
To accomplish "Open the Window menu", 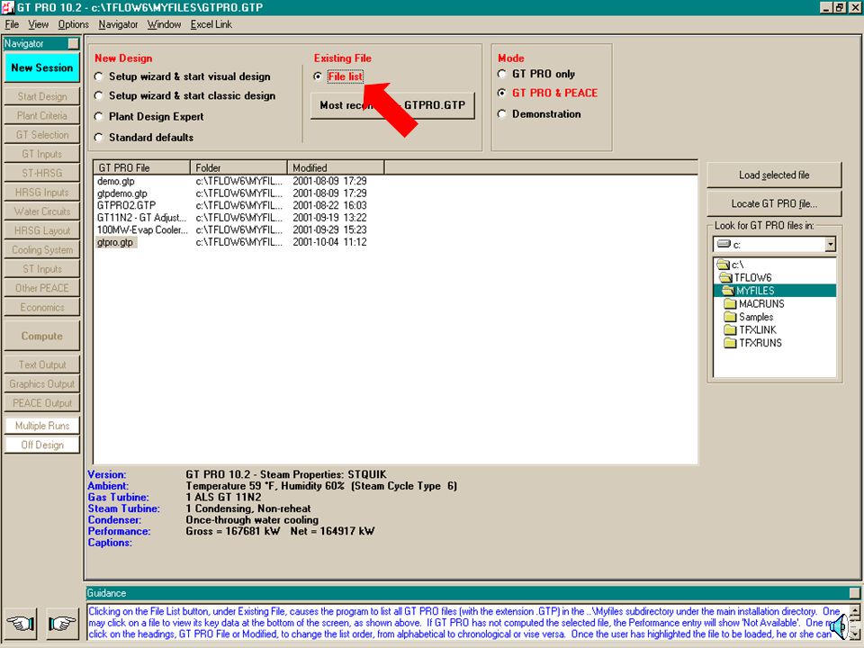I will (164, 24).
